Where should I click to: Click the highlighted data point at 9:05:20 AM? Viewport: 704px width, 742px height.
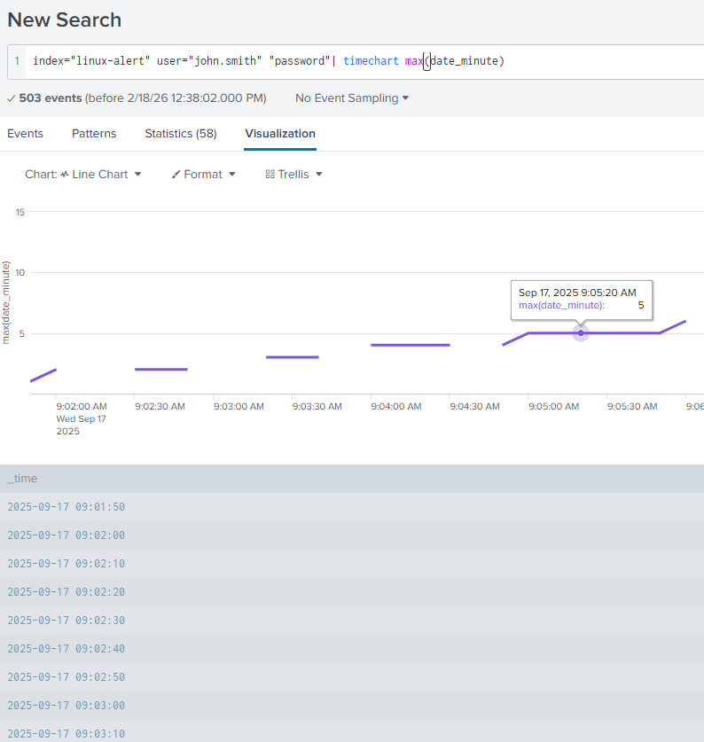(x=581, y=333)
